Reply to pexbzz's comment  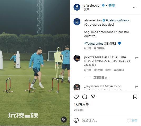click(108, 70)
